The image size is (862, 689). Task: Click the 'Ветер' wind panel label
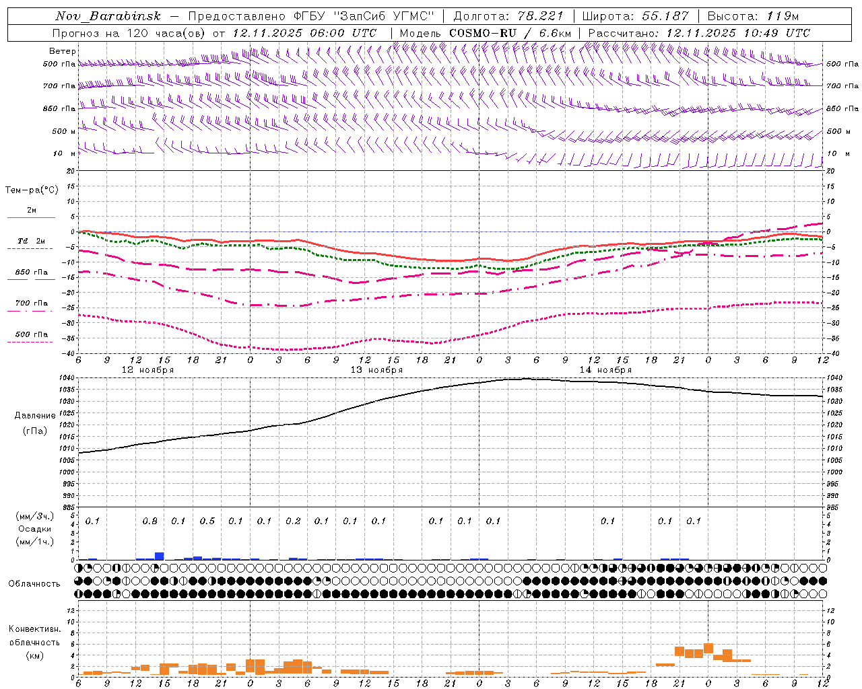pos(62,51)
